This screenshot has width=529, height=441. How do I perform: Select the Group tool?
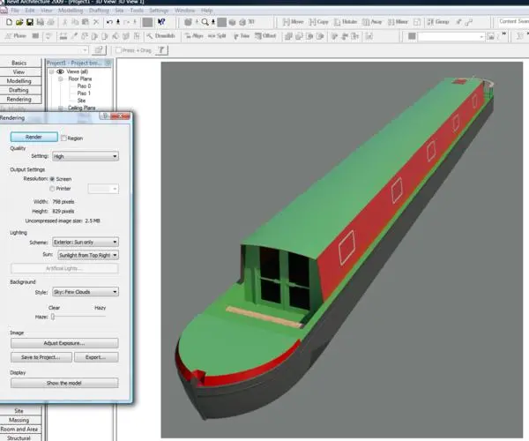[x=438, y=22]
